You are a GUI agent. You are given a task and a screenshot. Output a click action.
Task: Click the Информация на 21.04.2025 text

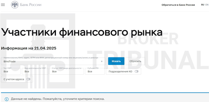[29, 48]
